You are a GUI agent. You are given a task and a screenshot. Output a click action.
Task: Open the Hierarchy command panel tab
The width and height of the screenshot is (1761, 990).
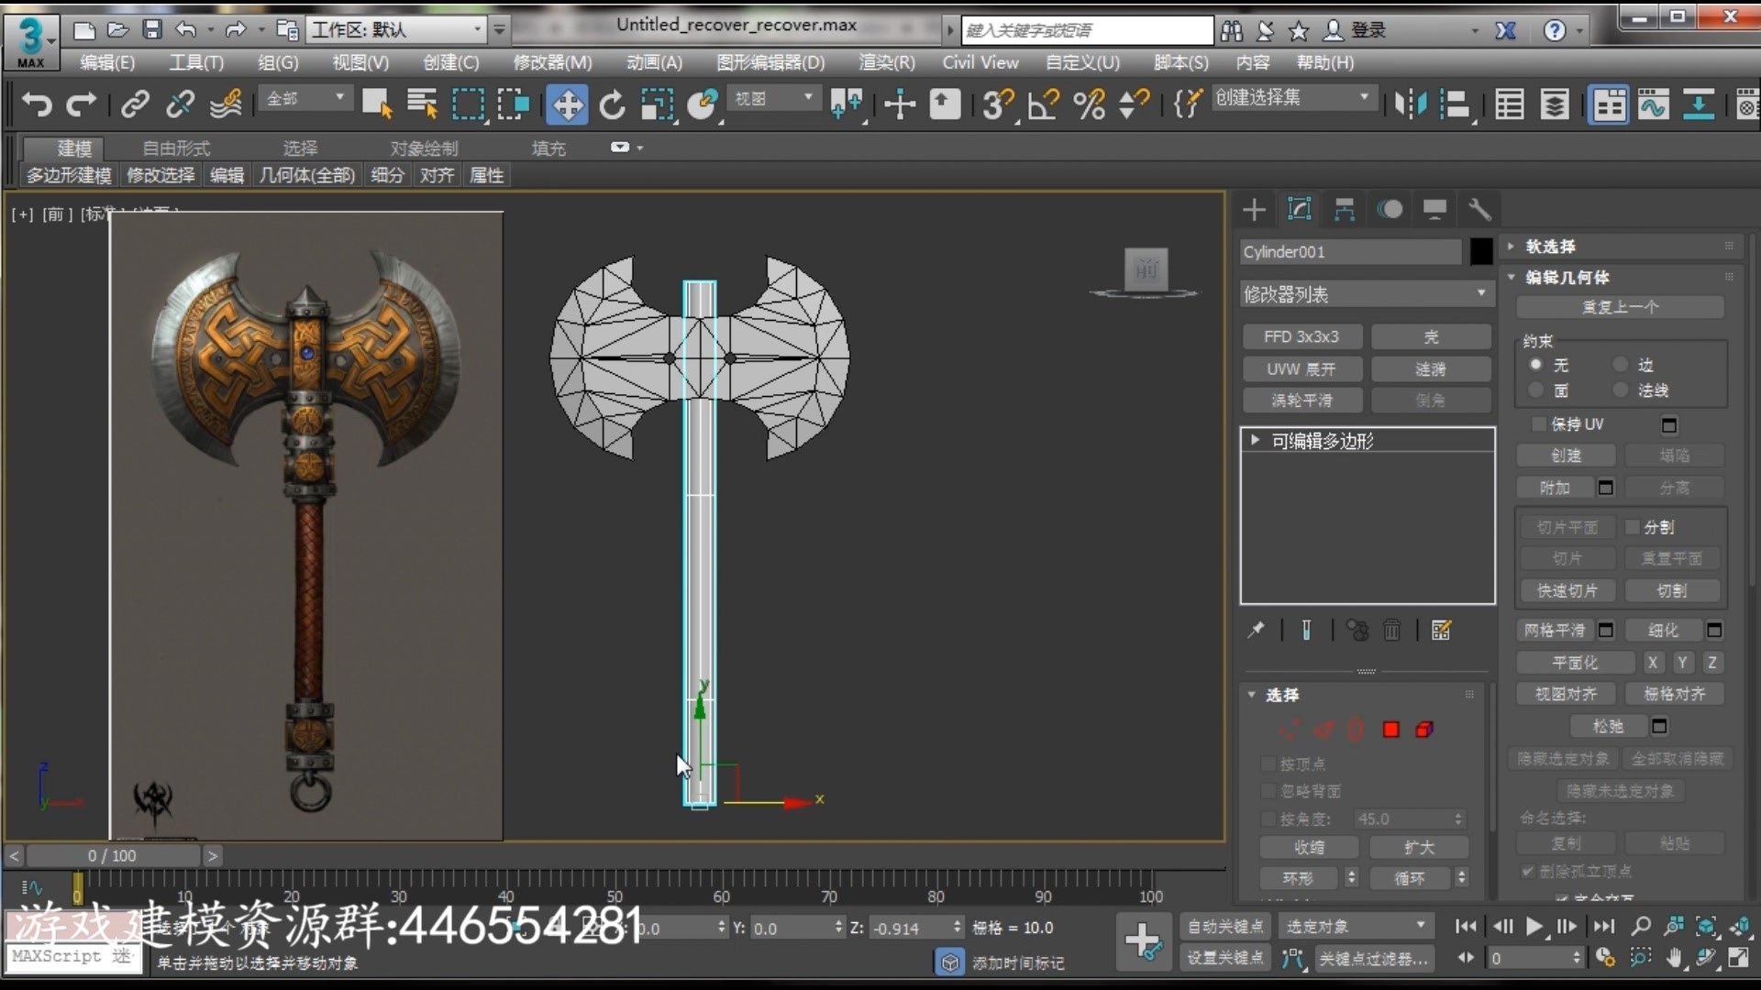(1345, 209)
